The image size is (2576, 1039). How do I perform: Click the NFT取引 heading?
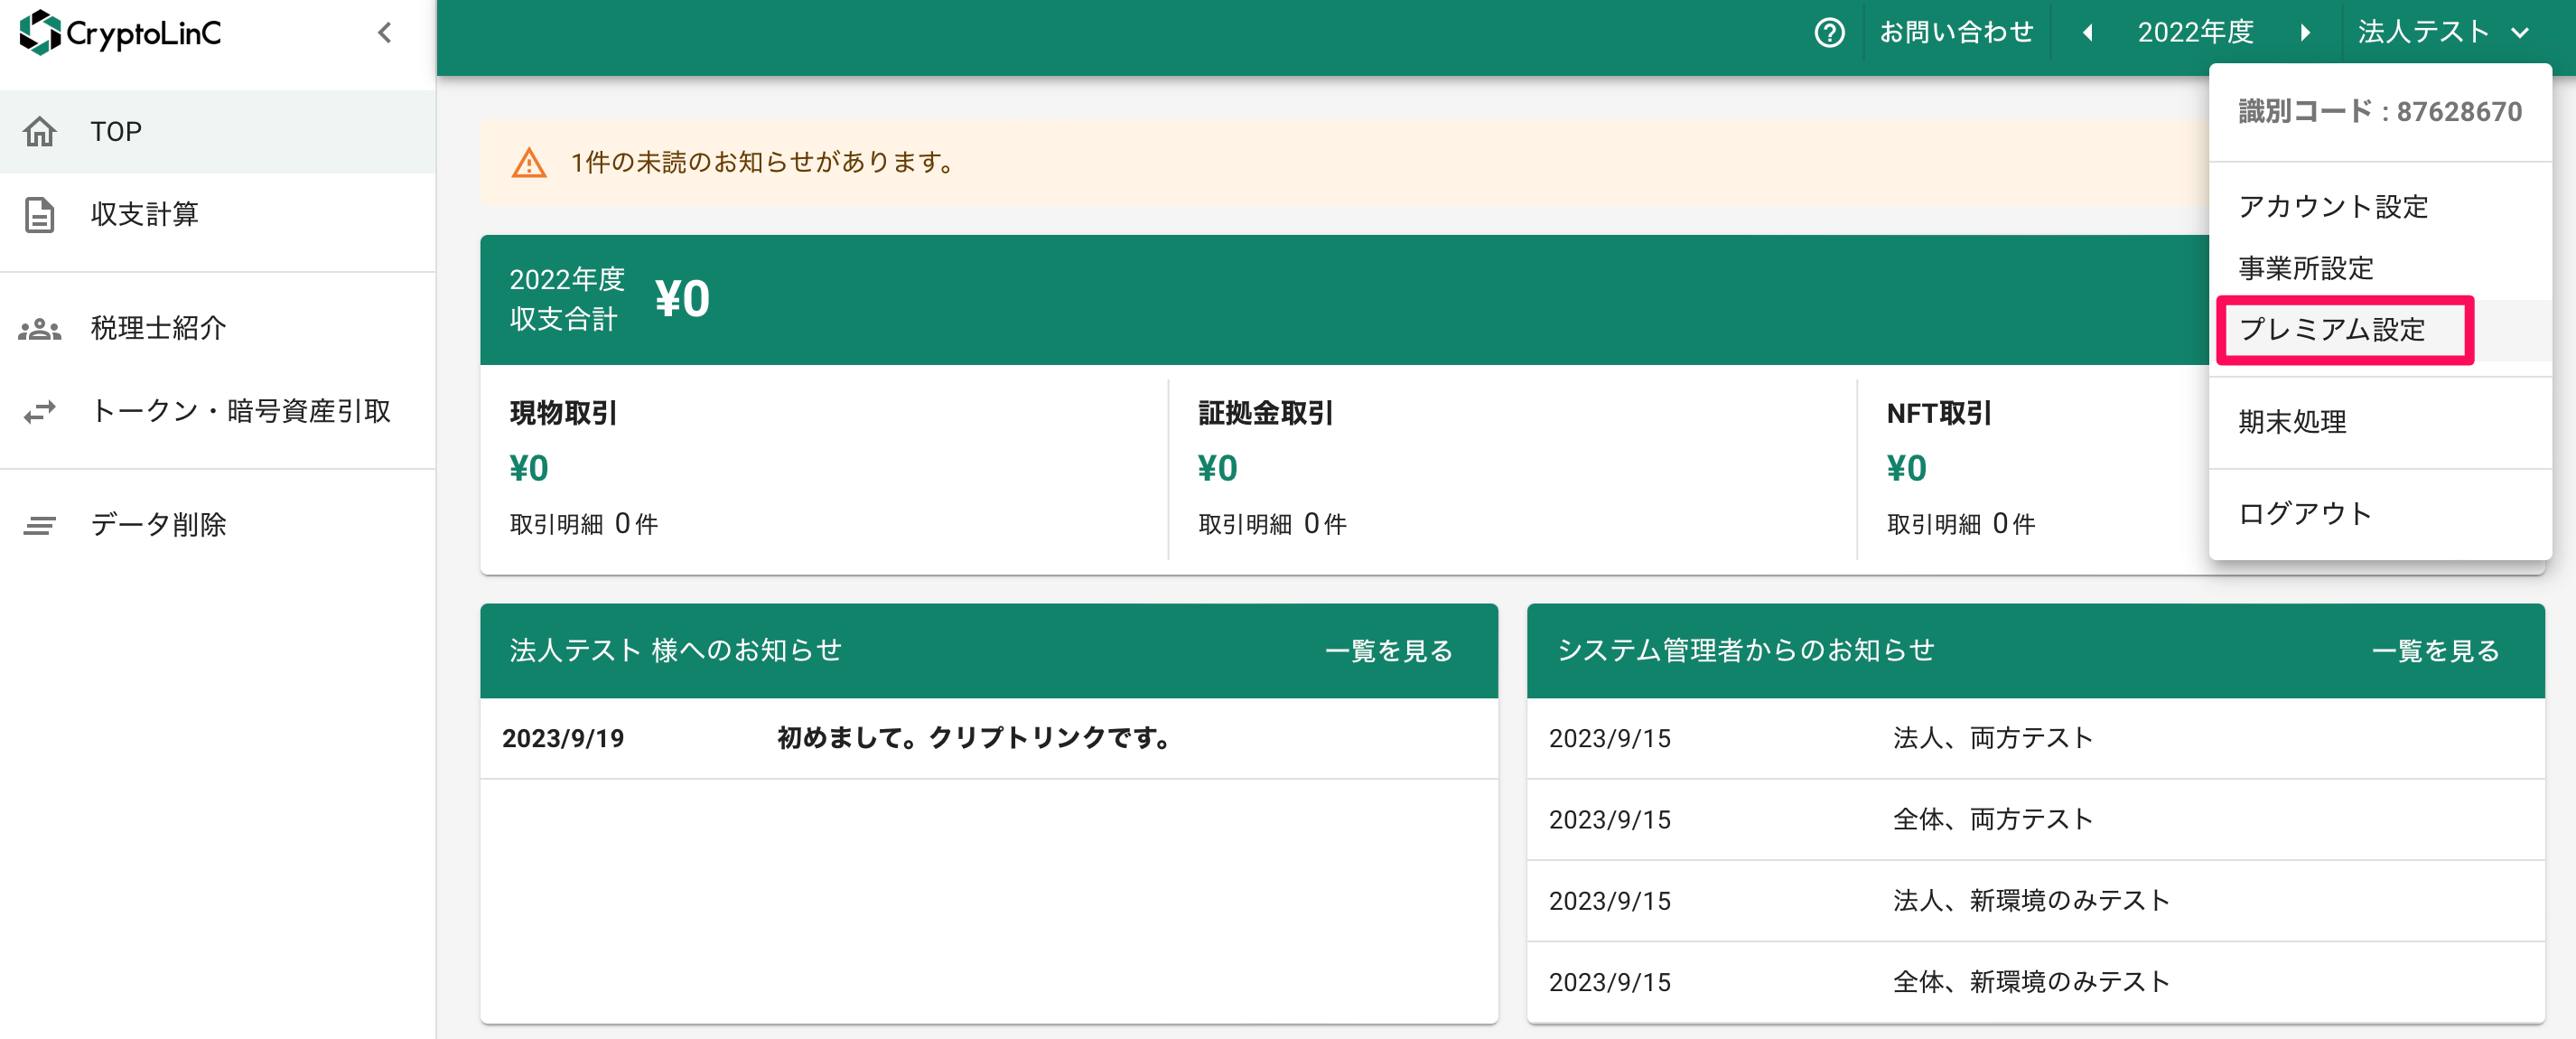1938,413
